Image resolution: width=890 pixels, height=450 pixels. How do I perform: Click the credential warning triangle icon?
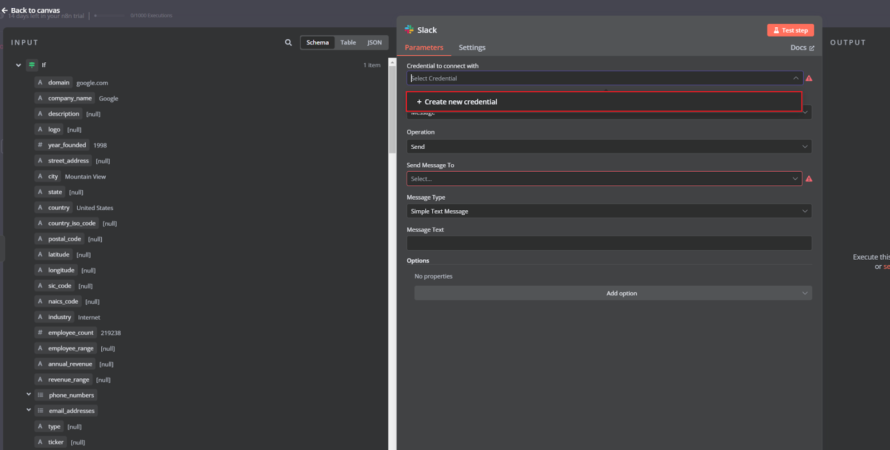[x=809, y=78]
